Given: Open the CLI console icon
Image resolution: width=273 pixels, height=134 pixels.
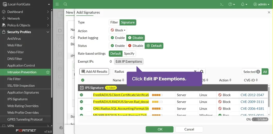Looking at the screenshot, I should pos(222,4).
